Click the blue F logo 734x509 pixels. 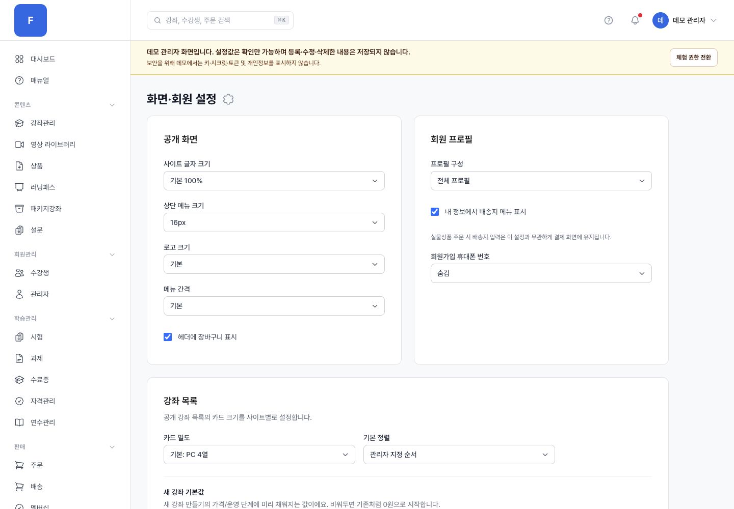(x=31, y=20)
